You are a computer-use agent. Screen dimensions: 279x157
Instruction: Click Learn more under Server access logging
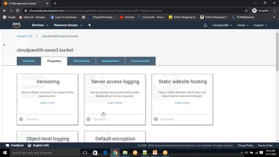point(115,103)
